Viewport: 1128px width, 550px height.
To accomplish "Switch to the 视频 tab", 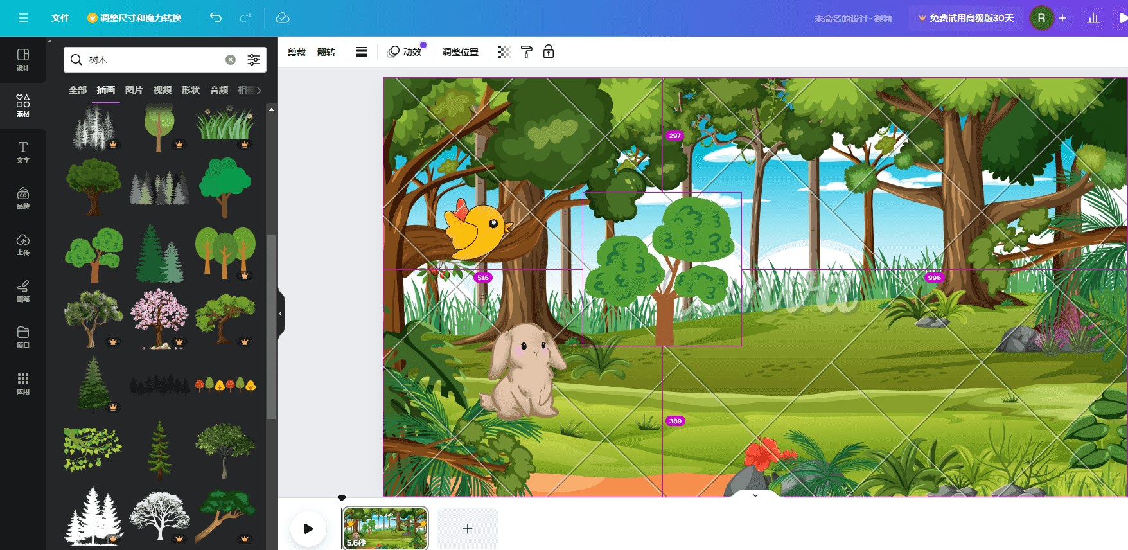I will click(x=162, y=90).
